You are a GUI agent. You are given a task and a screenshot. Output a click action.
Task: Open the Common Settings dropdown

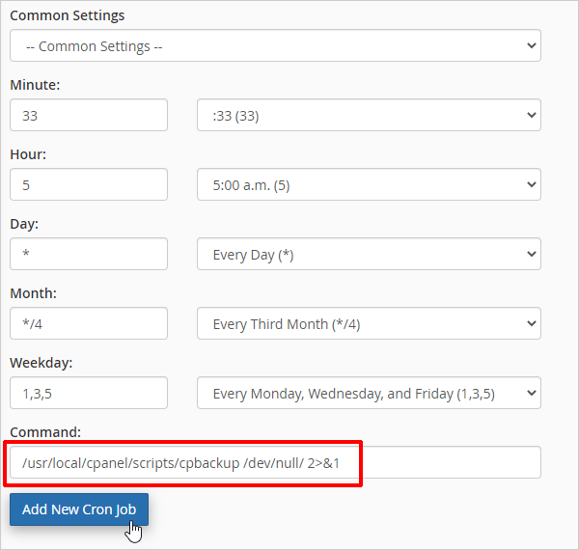click(275, 45)
